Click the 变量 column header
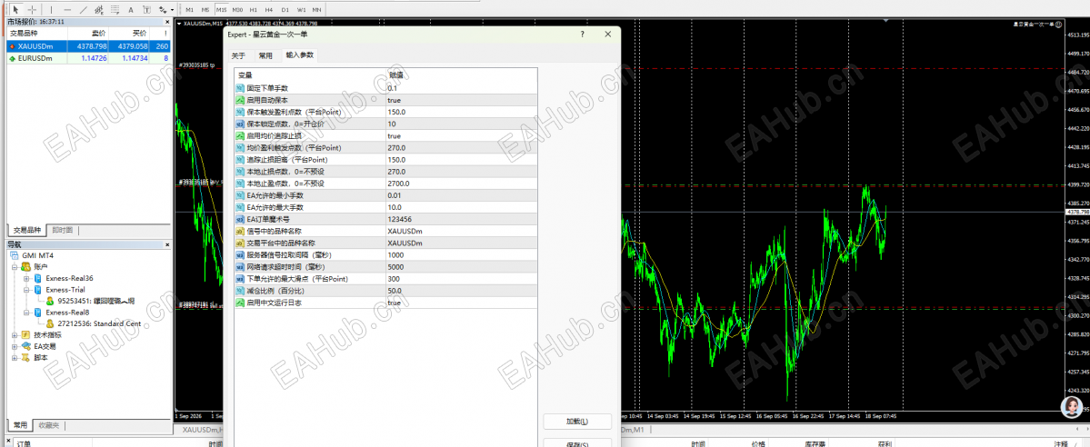1090x447 pixels. [x=311, y=74]
